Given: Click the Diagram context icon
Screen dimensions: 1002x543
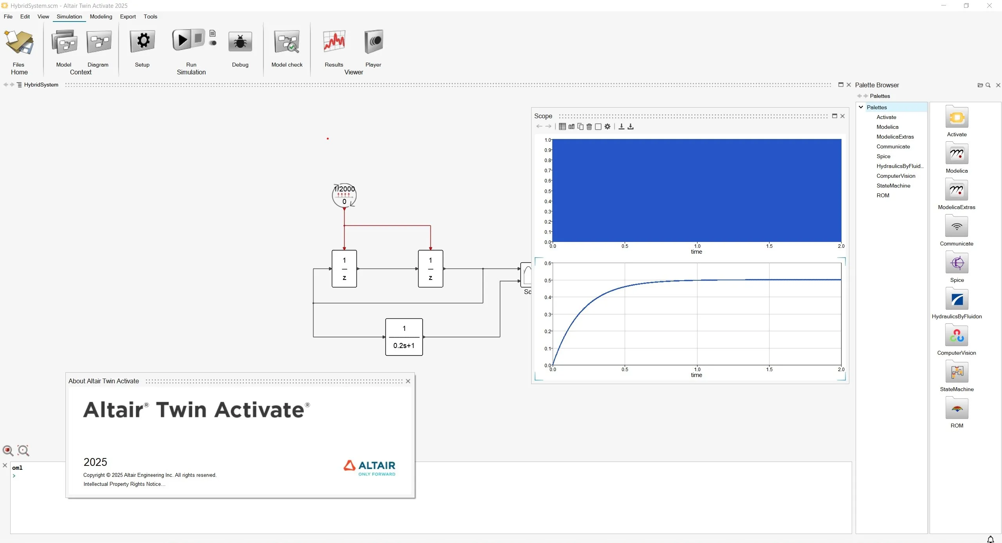Looking at the screenshot, I should (98, 41).
